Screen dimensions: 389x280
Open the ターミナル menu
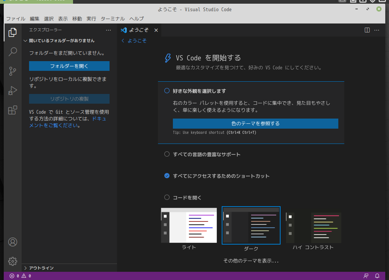(113, 19)
